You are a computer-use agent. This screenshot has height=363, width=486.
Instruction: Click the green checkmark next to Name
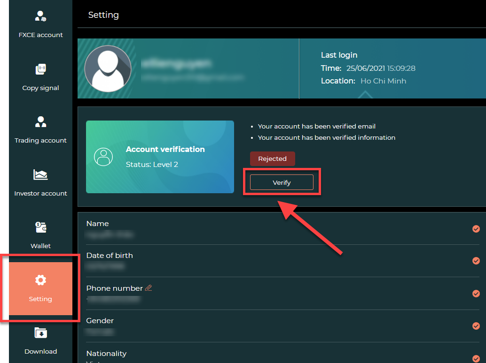tap(476, 229)
